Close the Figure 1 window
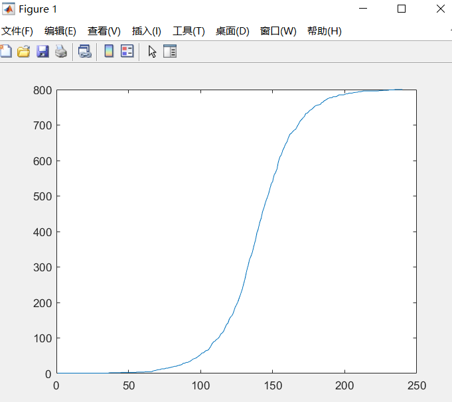Image resolution: width=452 pixels, height=402 pixels. tap(441, 9)
